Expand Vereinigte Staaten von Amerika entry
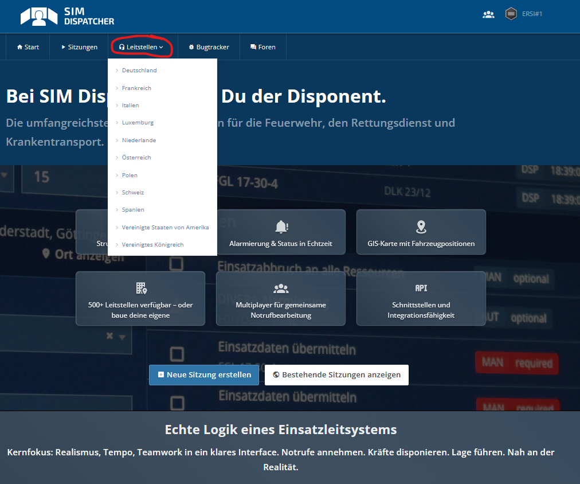Screen dimensions: 580x484 click(x=165, y=227)
